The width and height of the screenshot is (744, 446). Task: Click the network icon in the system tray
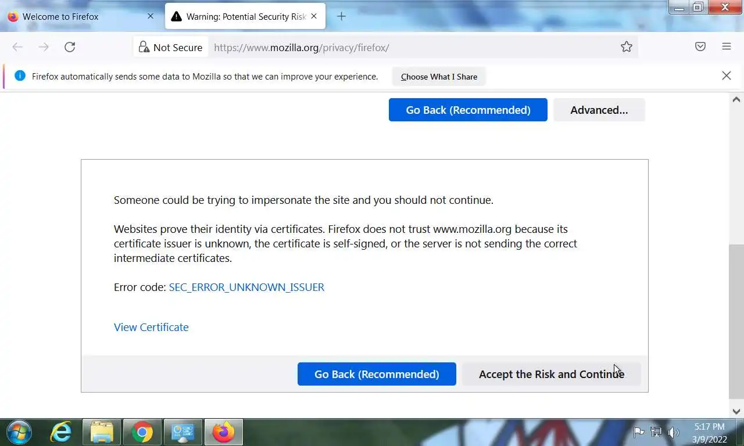point(656,432)
